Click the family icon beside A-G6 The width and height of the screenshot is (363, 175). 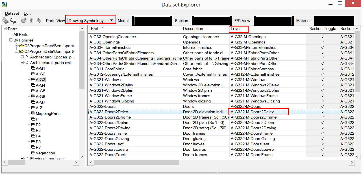[33, 97]
